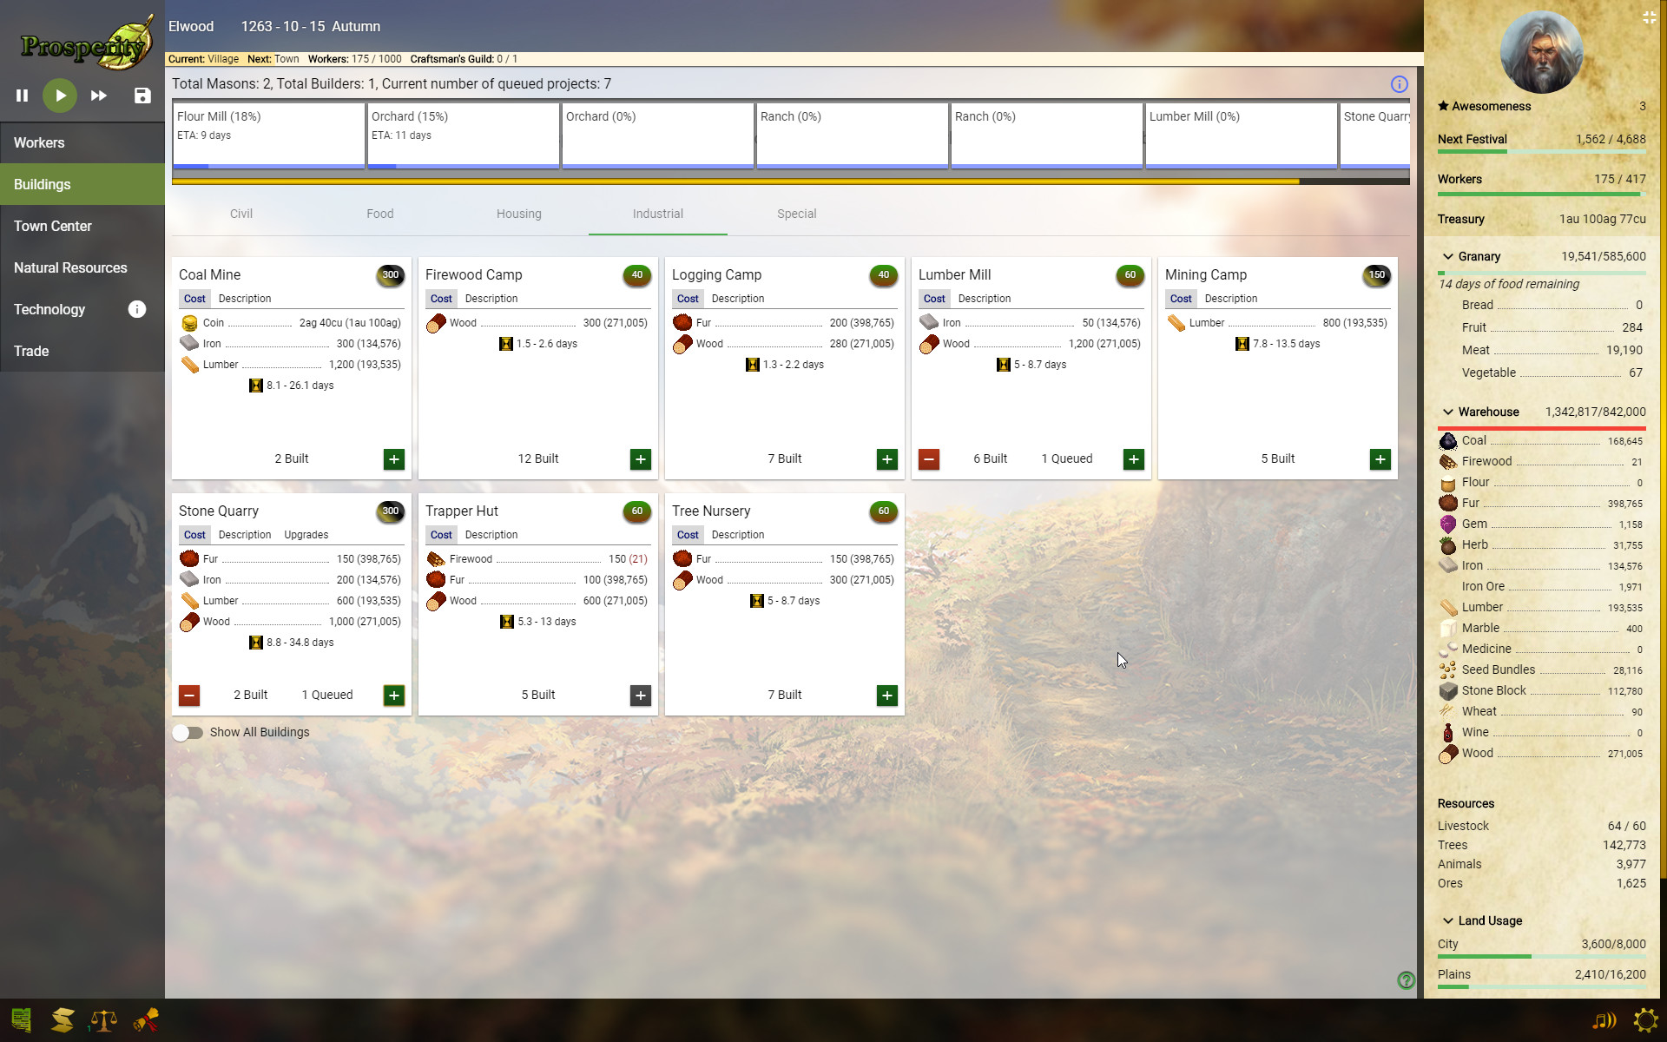This screenshot has height=1042, width=1667.
Task: Select Natural Resources in sidebar
Action: [x=70, y=267]
